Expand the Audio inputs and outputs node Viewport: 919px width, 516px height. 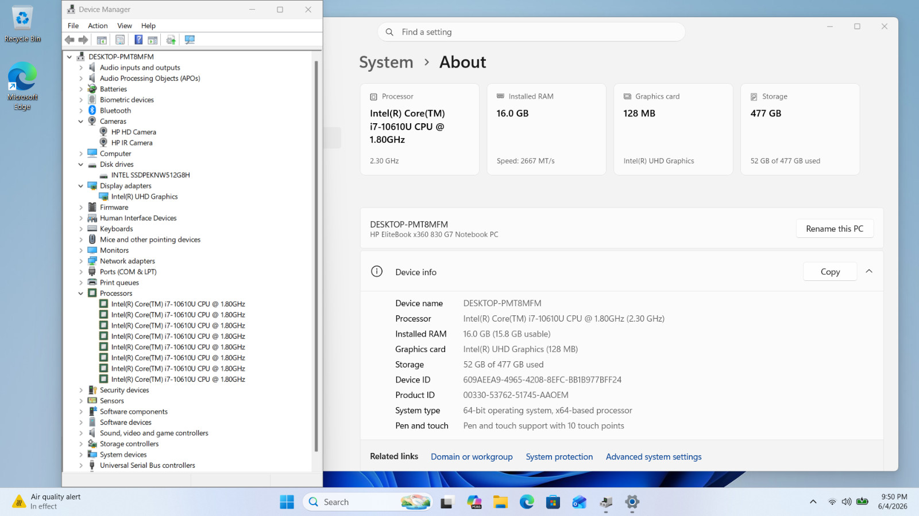click(81, 68)
